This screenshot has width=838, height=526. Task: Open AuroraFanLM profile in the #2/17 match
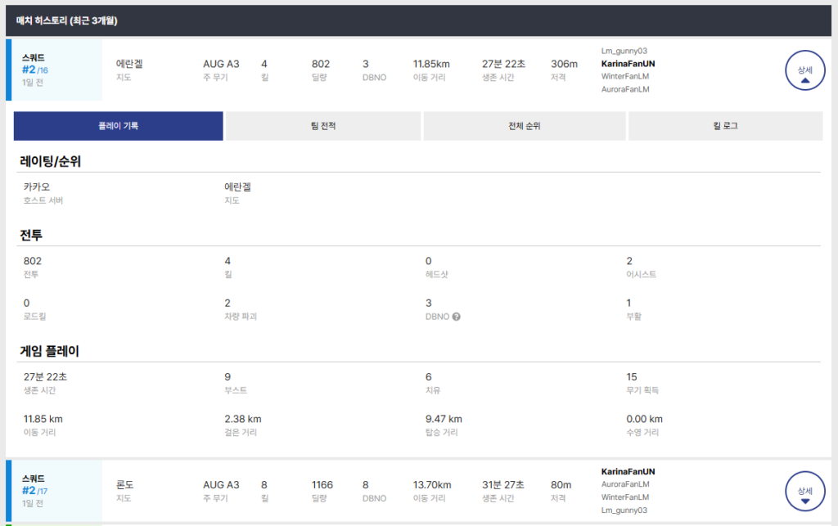pyautogui.click(x=625, y=484)
